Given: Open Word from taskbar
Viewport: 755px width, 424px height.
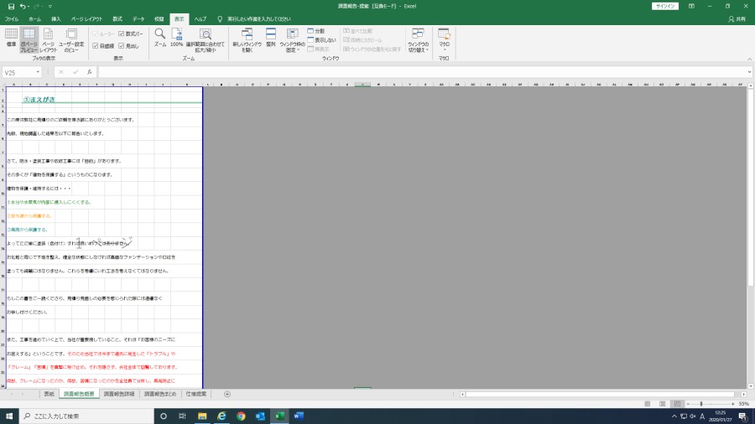Looking at the screenshot, I should pos(299,416).
